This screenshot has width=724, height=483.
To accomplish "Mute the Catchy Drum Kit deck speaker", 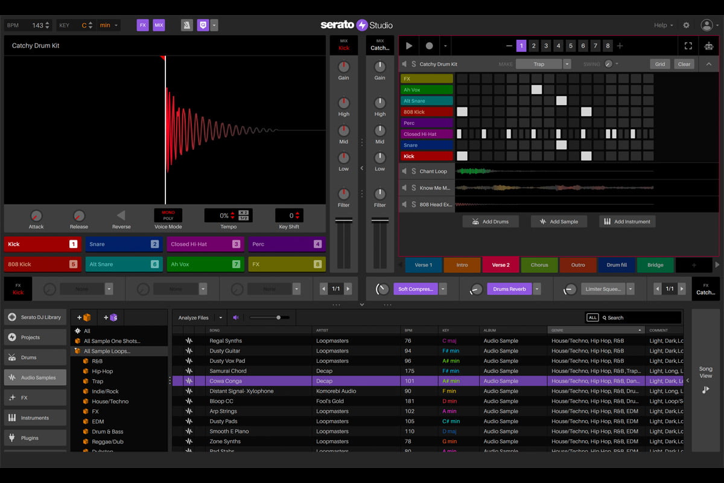I will tap(405, 64).
